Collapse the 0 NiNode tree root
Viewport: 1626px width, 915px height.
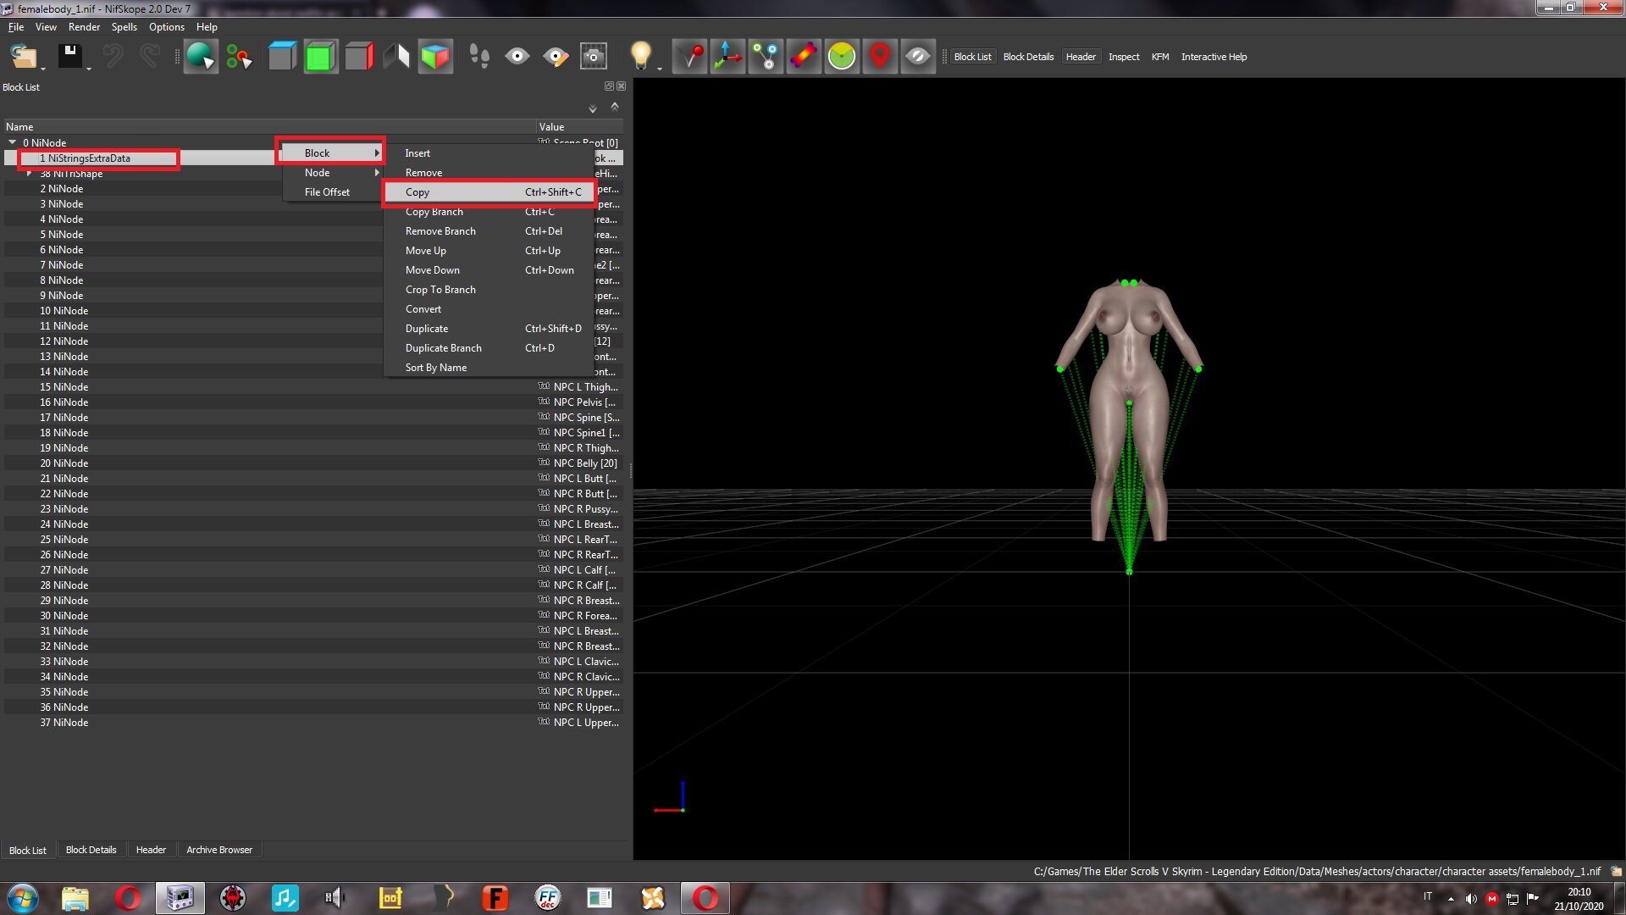click(13, 142)
